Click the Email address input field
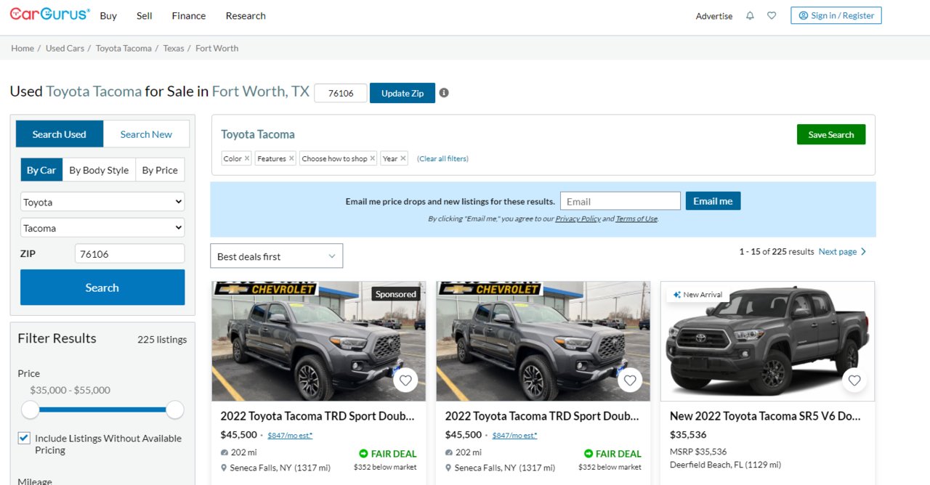The width and height of the screenshot is (930, 485). (x=620, y=201)
